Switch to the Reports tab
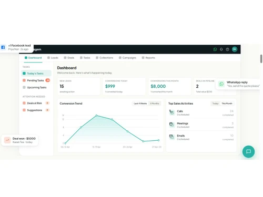Image resolution: width=263 pixels, height=197 pixels. (148, 58)
